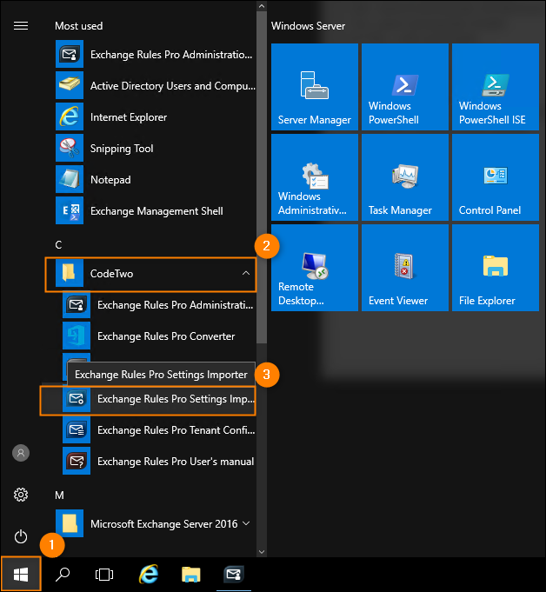Launch Exchange Rules Pro Tenant Configuration
546x592 pixels.
click(158, 430)
